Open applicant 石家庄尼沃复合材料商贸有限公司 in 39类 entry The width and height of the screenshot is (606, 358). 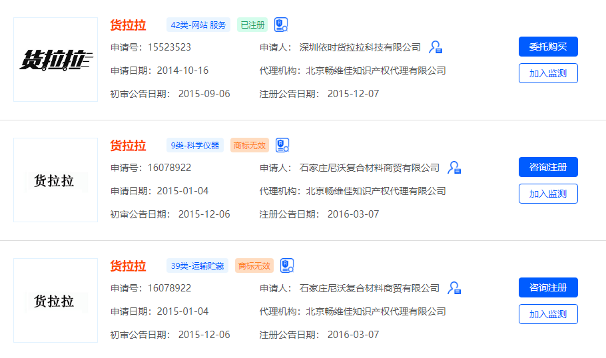point(369,288)
